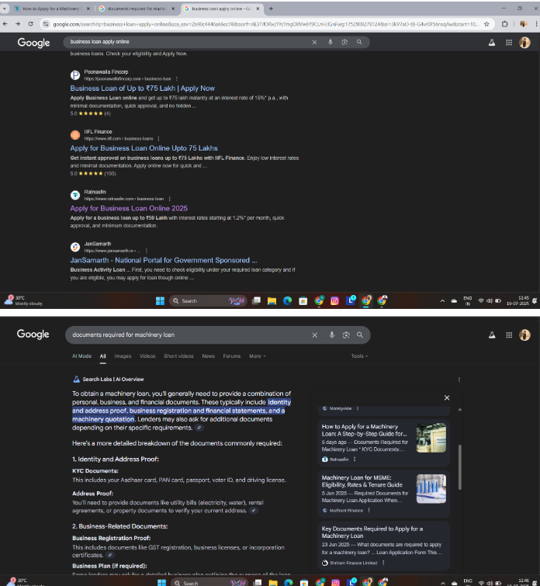Clear the 'documents required for machinery loan' search box
540x586 pixels.
(x=315, y=335)
